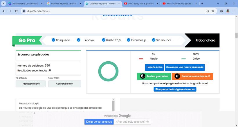Open the Chrome three-dot menu
Screen dimensions: 238x127
coord(234,11)
